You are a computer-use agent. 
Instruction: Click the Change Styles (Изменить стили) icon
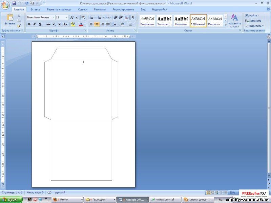(x=234, y=18)
